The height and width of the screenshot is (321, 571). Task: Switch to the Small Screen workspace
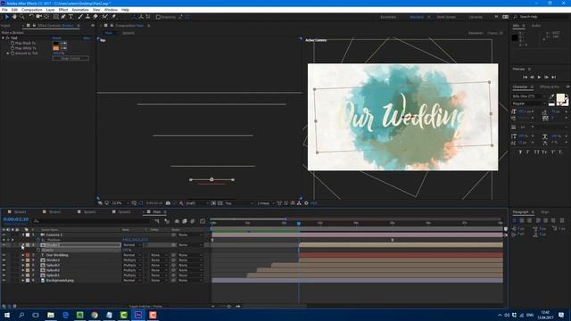click(446, 17)
